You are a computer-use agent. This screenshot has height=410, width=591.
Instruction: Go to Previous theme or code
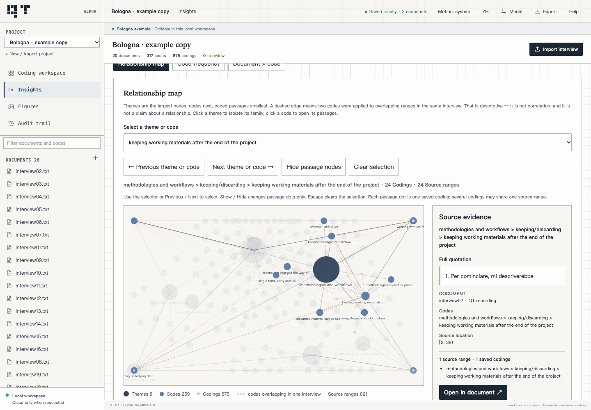164,167
